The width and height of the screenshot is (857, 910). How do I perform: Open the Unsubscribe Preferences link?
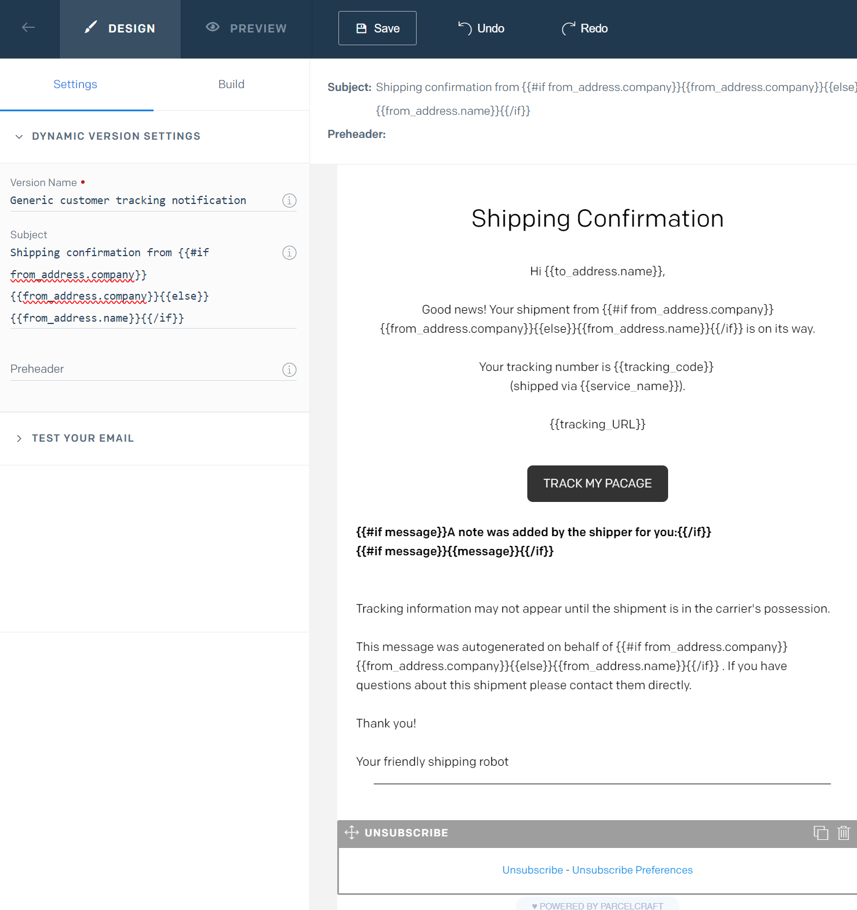point(632,870)
